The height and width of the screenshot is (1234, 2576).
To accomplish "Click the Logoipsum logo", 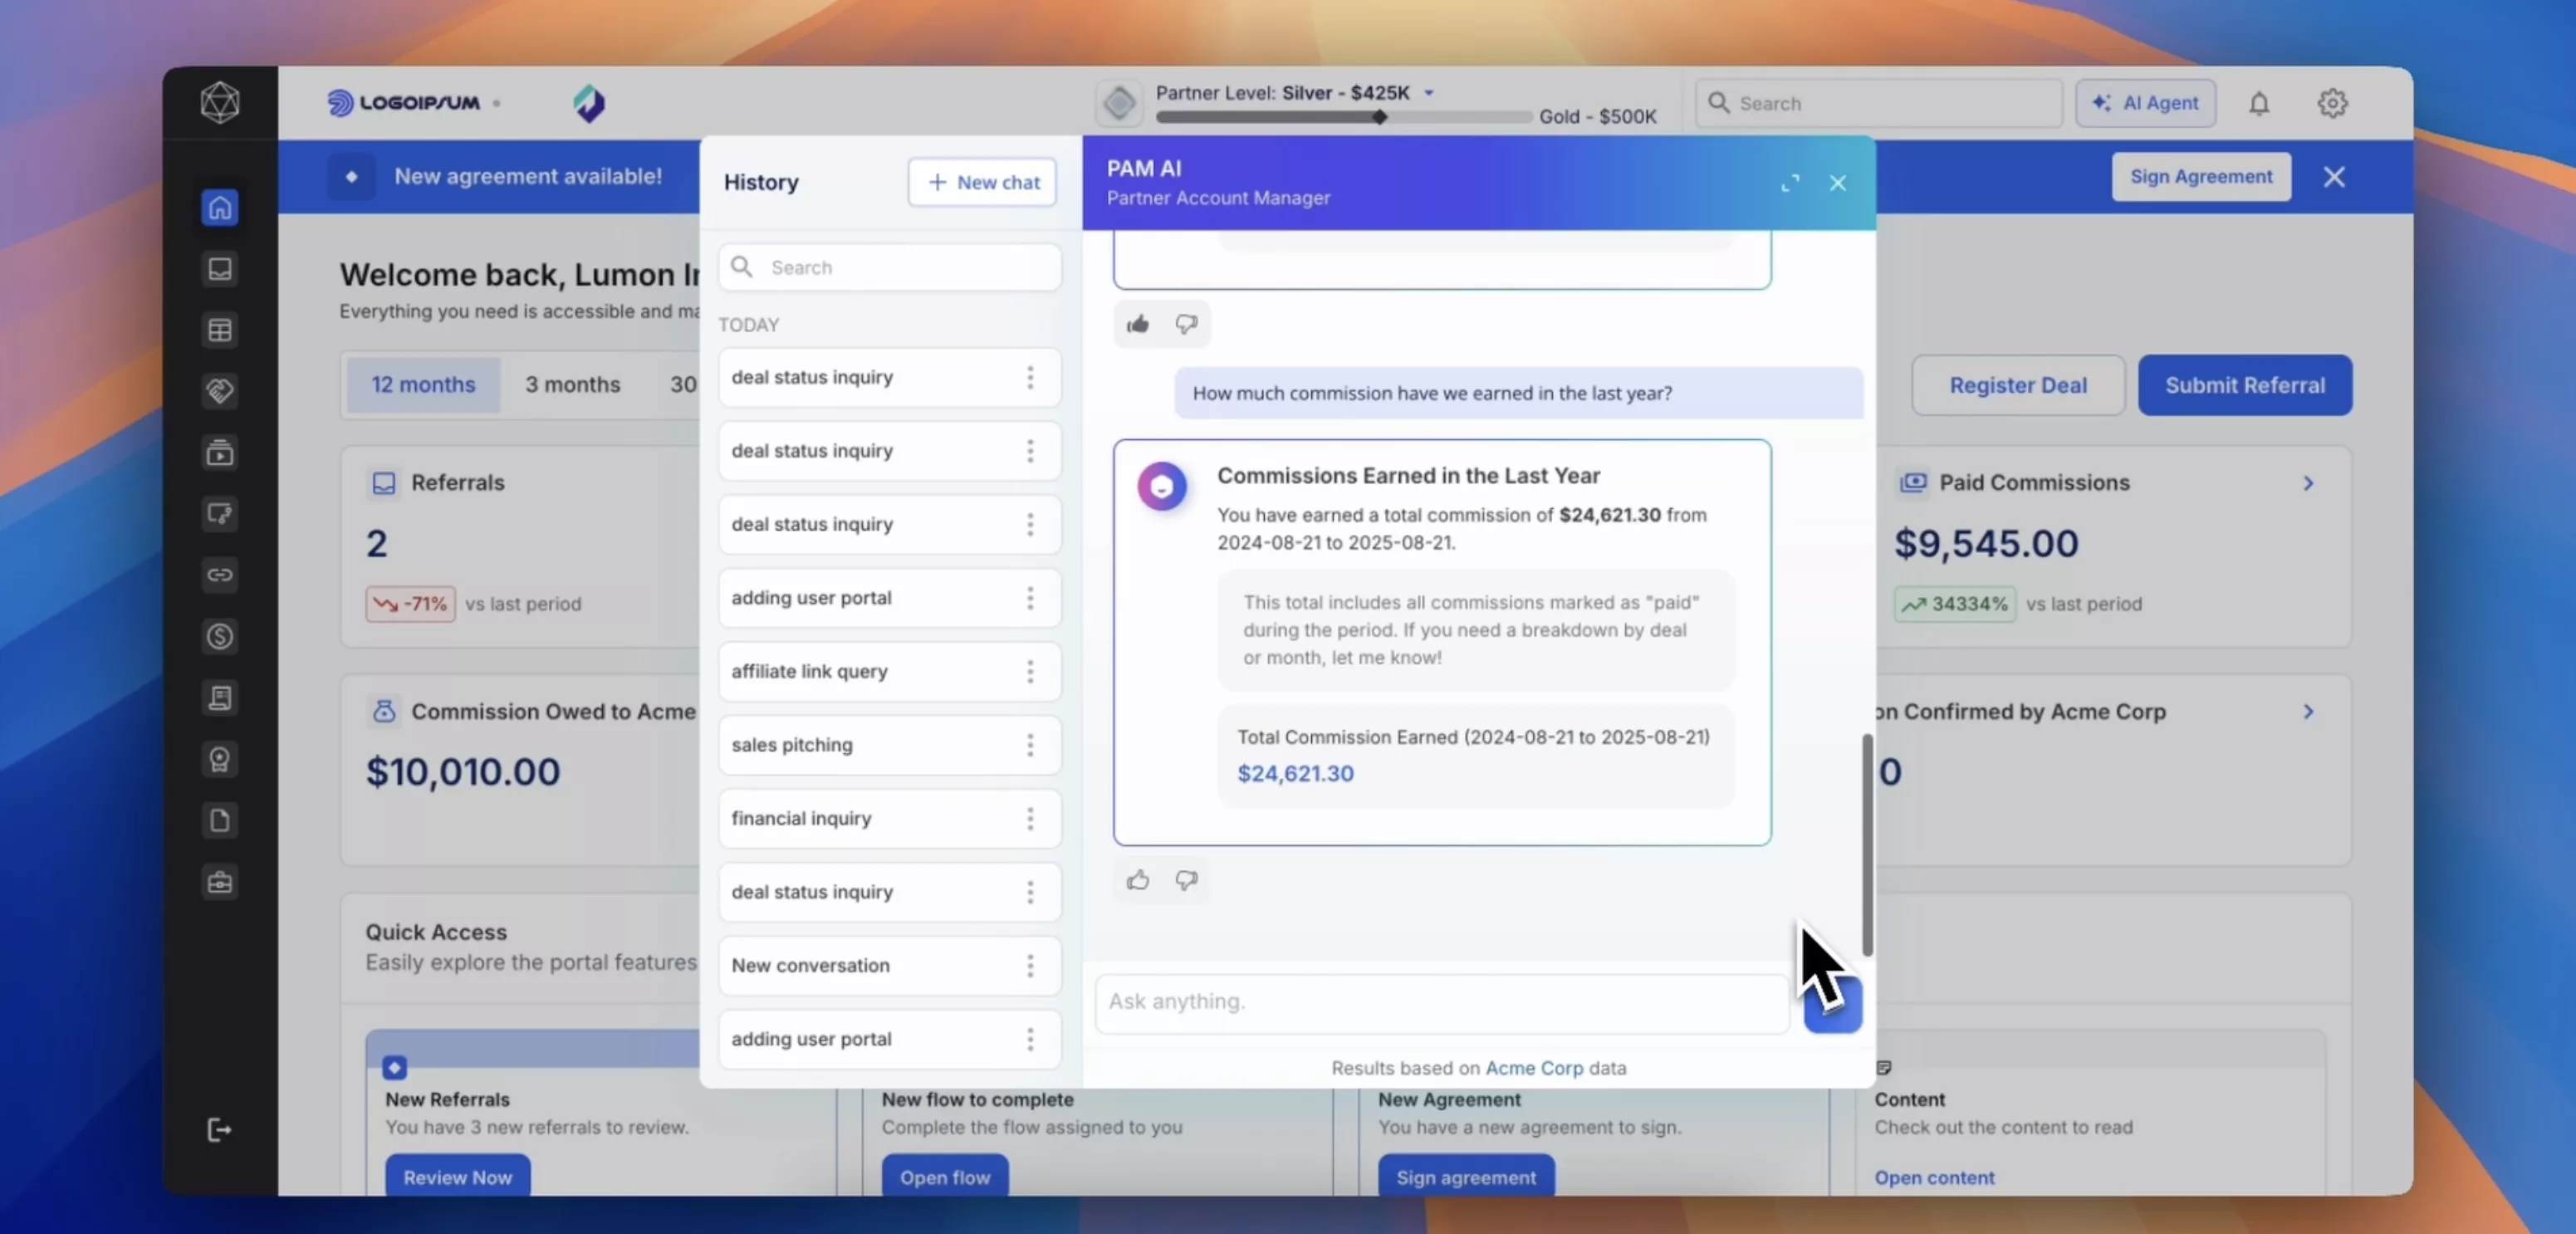I will pyautogui.click(x=404, y=102).
